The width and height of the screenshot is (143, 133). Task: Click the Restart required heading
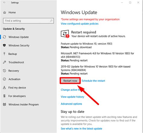pyautogui.click(x=84, y=32)
